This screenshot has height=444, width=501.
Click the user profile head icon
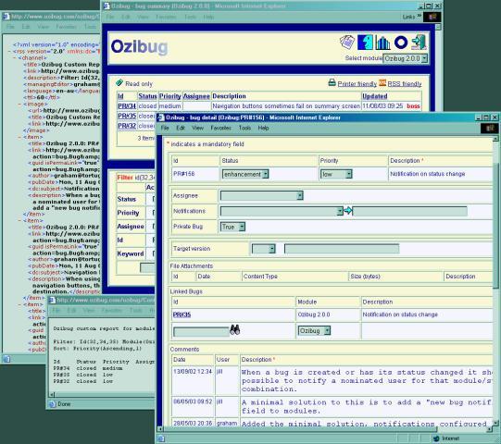coord(365,43)
